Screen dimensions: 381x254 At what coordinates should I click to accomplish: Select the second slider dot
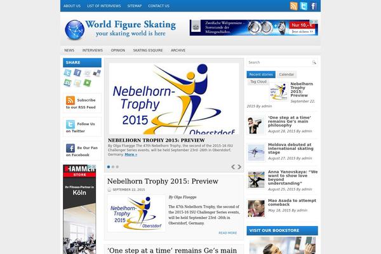click(x=113, y=167)
